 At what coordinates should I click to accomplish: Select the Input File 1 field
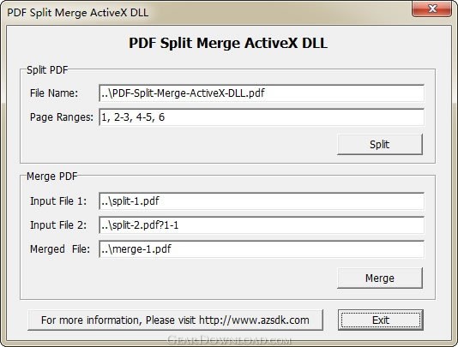pyautogui.click(x=262, y=201)
